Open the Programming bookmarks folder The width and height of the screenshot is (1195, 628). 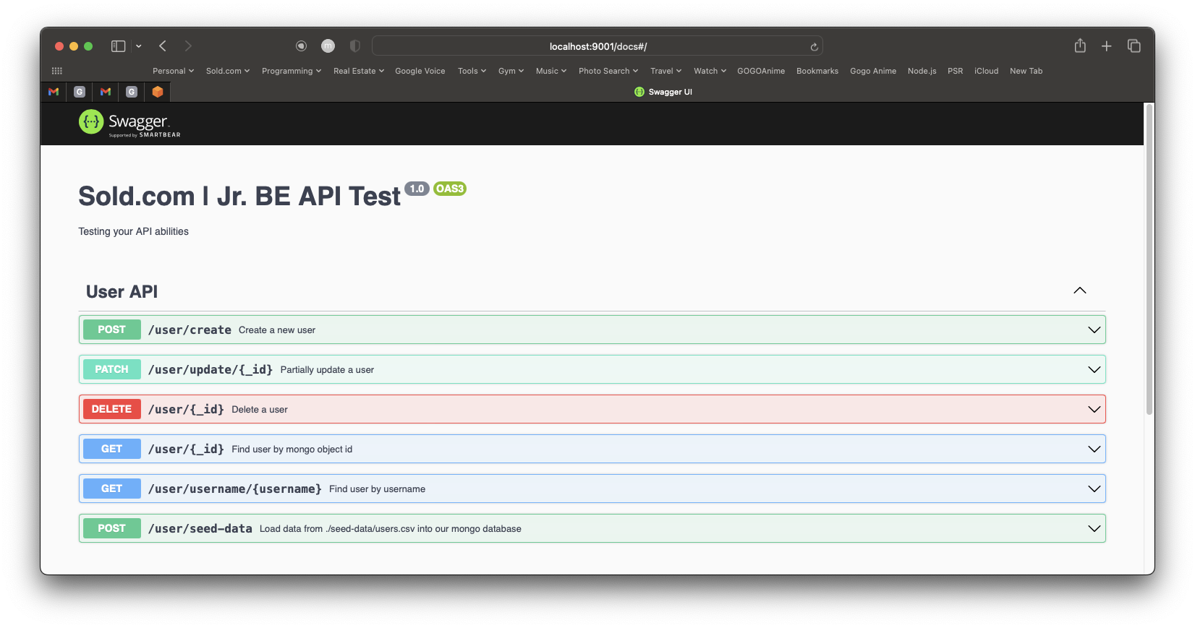tap(292, 71)
